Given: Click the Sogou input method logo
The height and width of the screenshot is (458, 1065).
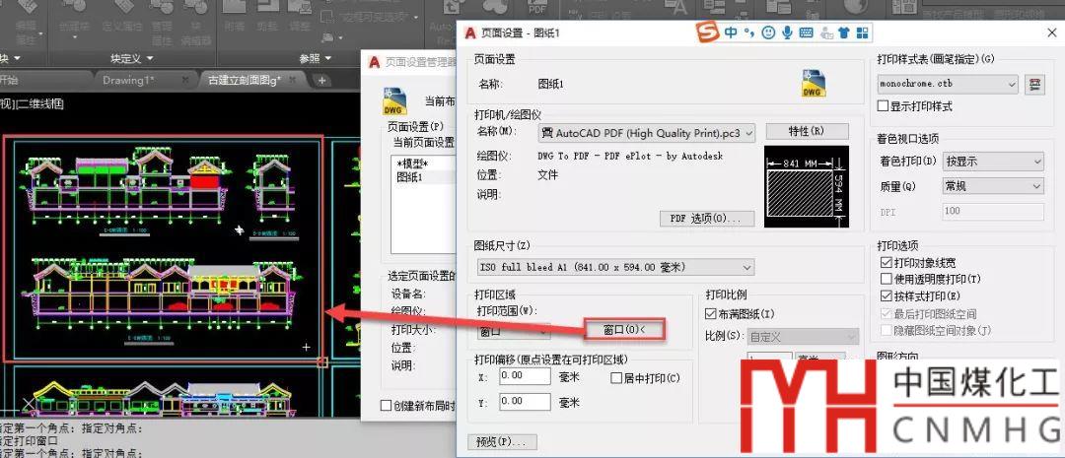Looking at the screenshot, I should [706, 33].
